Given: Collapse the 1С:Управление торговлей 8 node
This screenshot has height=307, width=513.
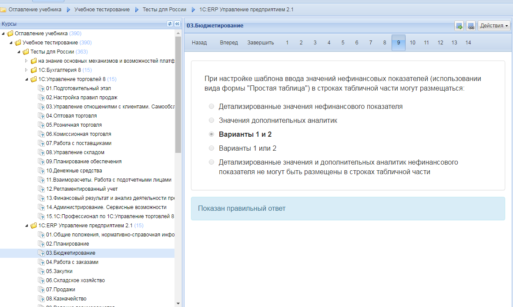Looking at the screenshot, I should pos(27,79).
